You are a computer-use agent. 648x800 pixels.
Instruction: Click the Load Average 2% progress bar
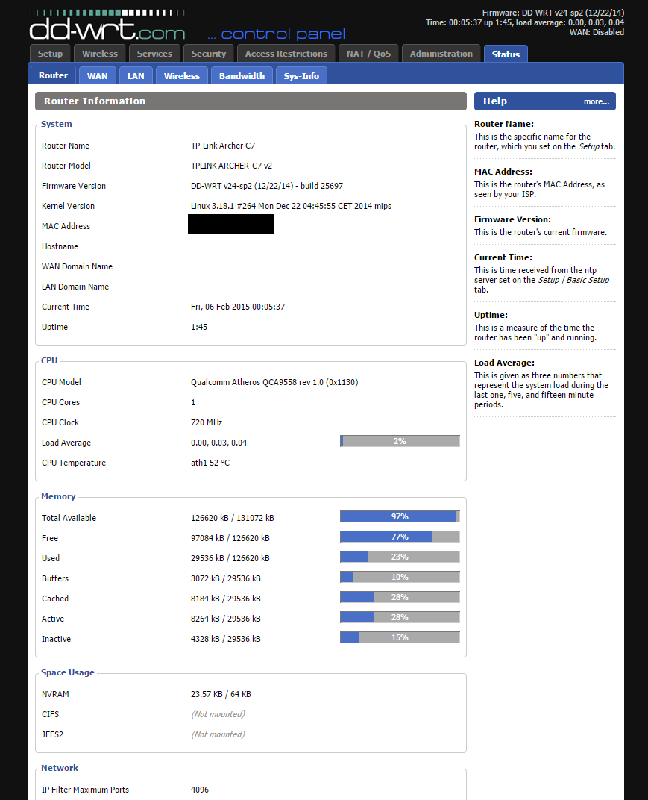coord(400,441)
